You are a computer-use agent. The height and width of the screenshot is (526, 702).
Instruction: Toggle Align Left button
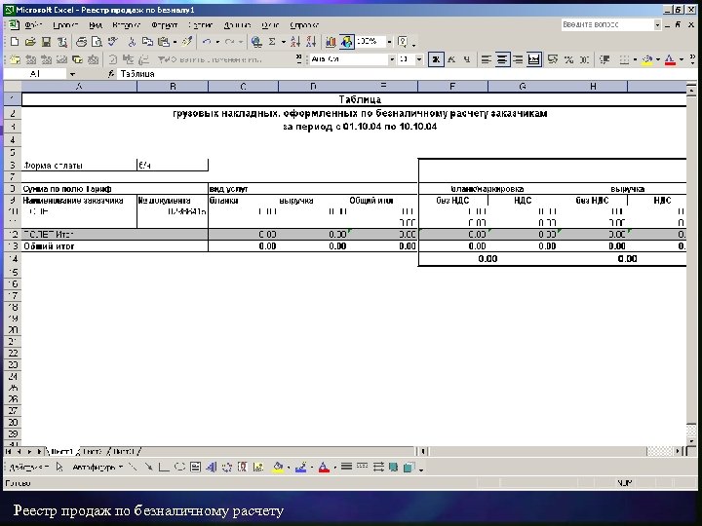[486, 59]
